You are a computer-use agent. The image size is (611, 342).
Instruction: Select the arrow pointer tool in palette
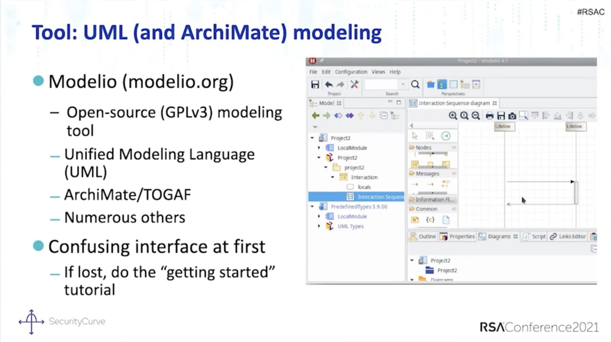click(x=415, y=136)
